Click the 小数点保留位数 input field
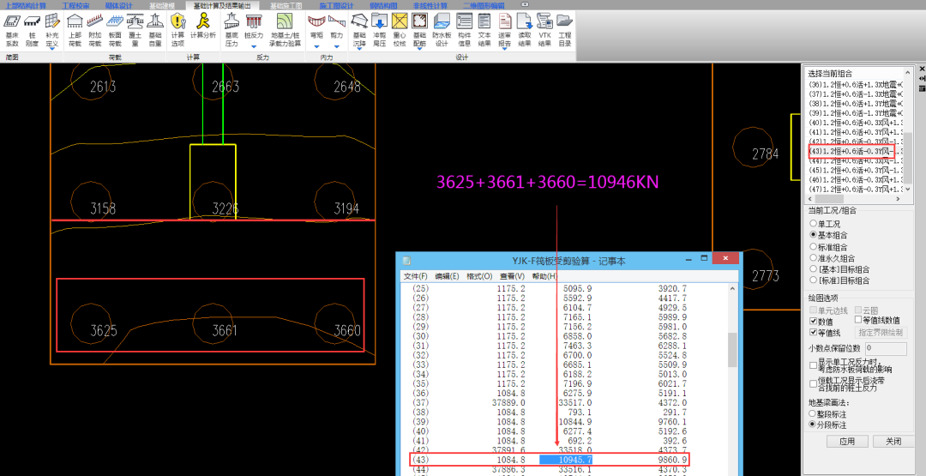The height and width of the screenshot is (476, 926). click(x=886, y=349)
